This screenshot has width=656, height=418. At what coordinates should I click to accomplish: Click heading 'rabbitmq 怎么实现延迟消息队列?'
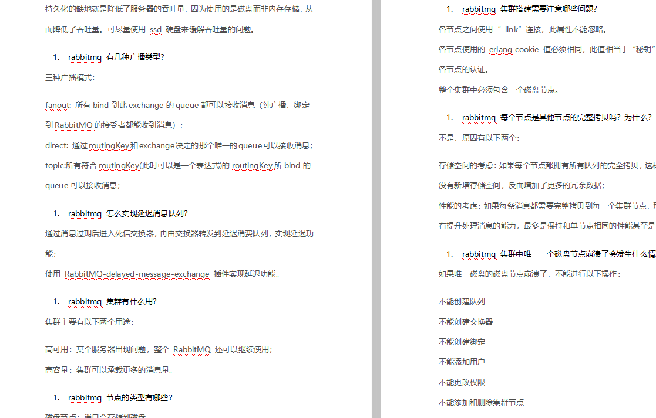[x=127, y=214]
